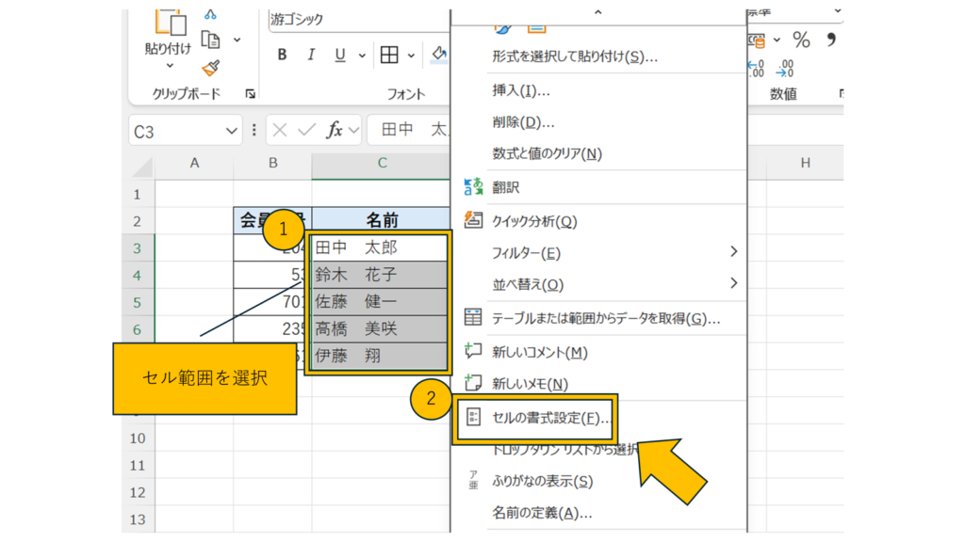Click the Cut scissors icon
Image resolution: width=965 pixels, height=542 pixels.
coord(210,14)
